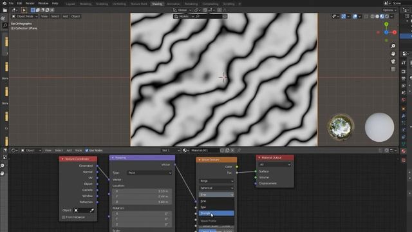Toggle the snapping magnet icon
Screen dimensions: 412x232
205,10
